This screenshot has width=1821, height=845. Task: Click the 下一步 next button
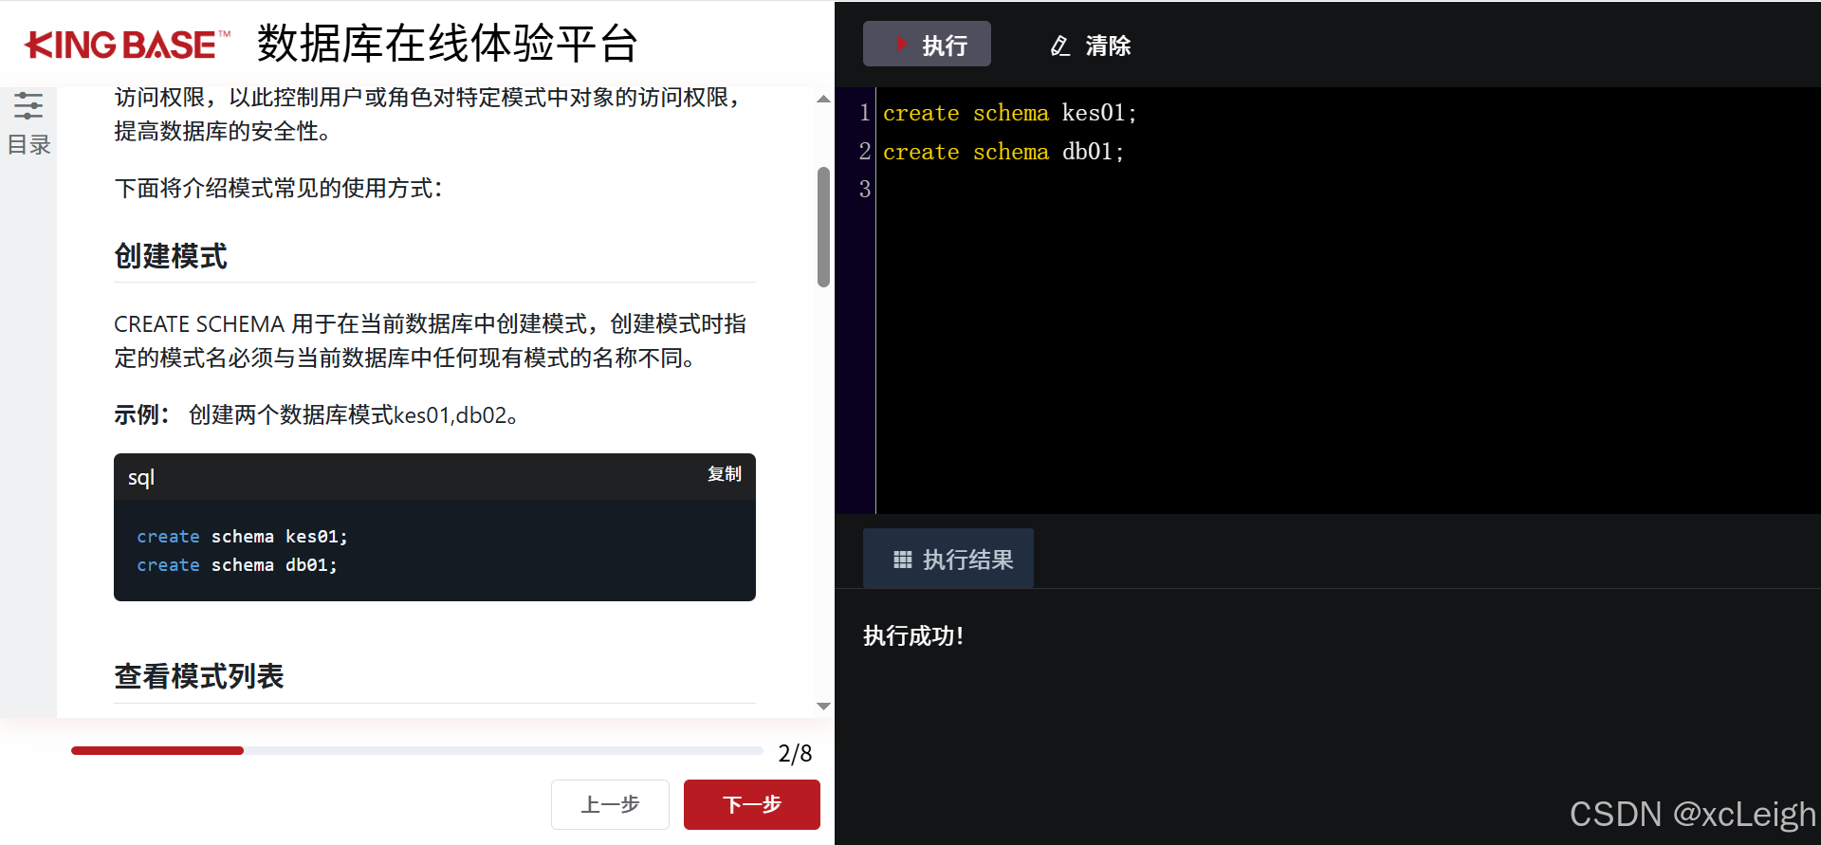click(752, 804)
